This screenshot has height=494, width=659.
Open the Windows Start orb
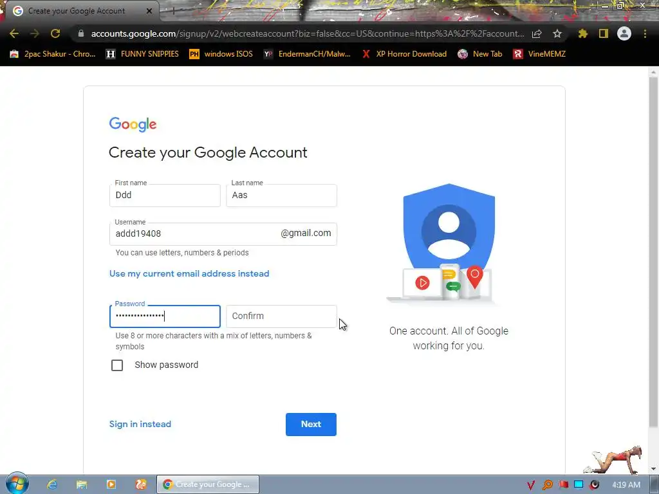pos(17,483)
